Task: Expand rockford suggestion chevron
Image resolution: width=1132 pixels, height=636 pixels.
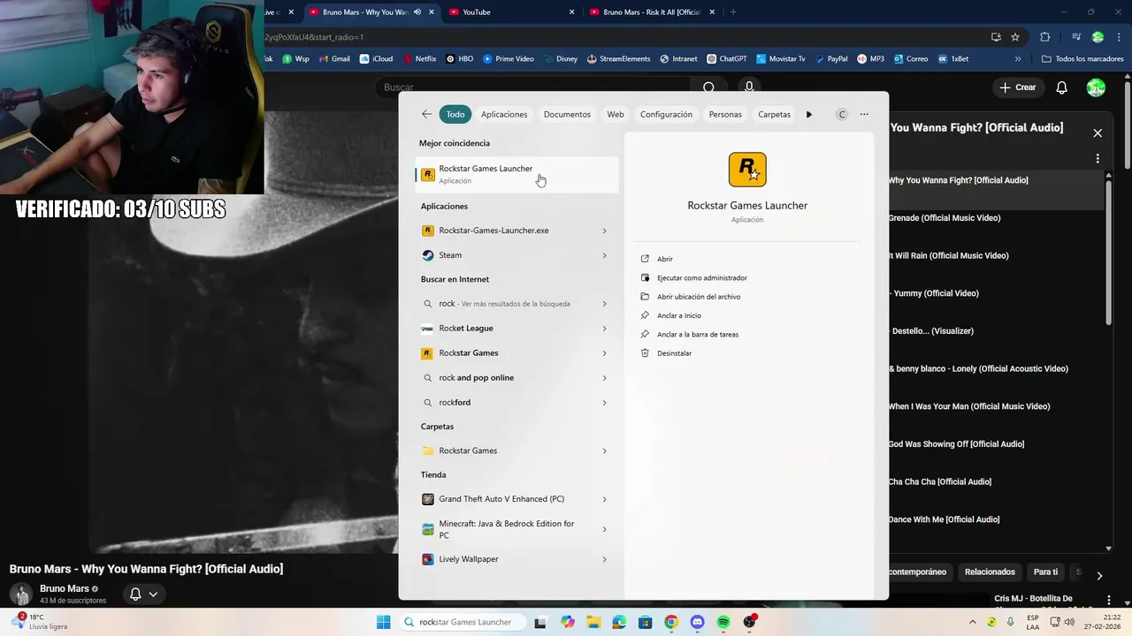Action: click(x=605, y=403)
